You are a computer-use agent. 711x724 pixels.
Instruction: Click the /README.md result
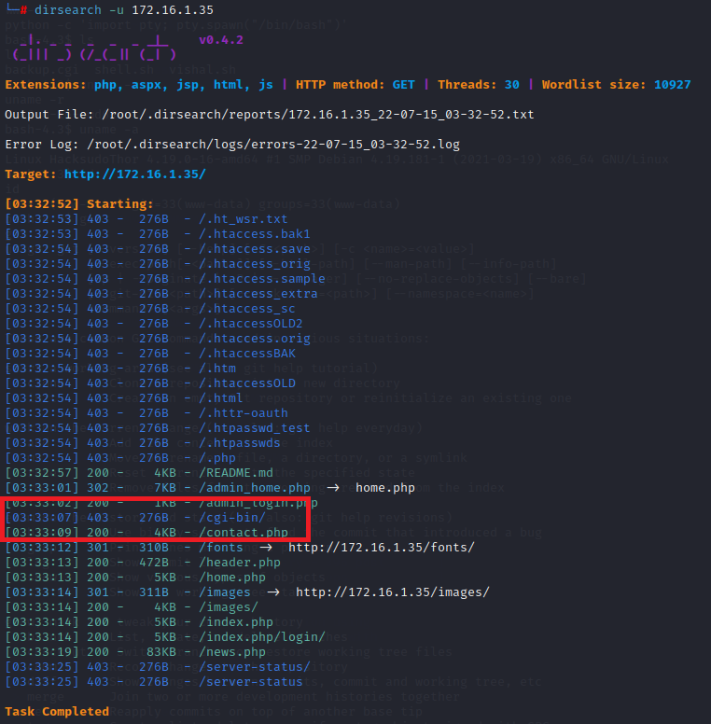(x=235, y=473)
